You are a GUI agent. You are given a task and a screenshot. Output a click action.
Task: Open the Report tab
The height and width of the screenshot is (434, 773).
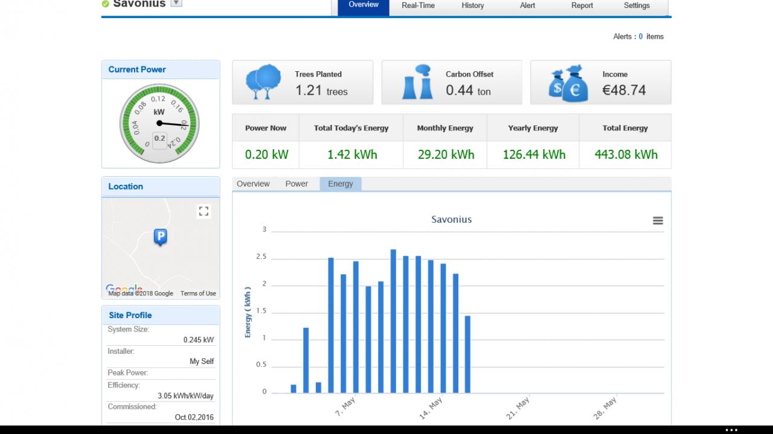coord(582,5)
